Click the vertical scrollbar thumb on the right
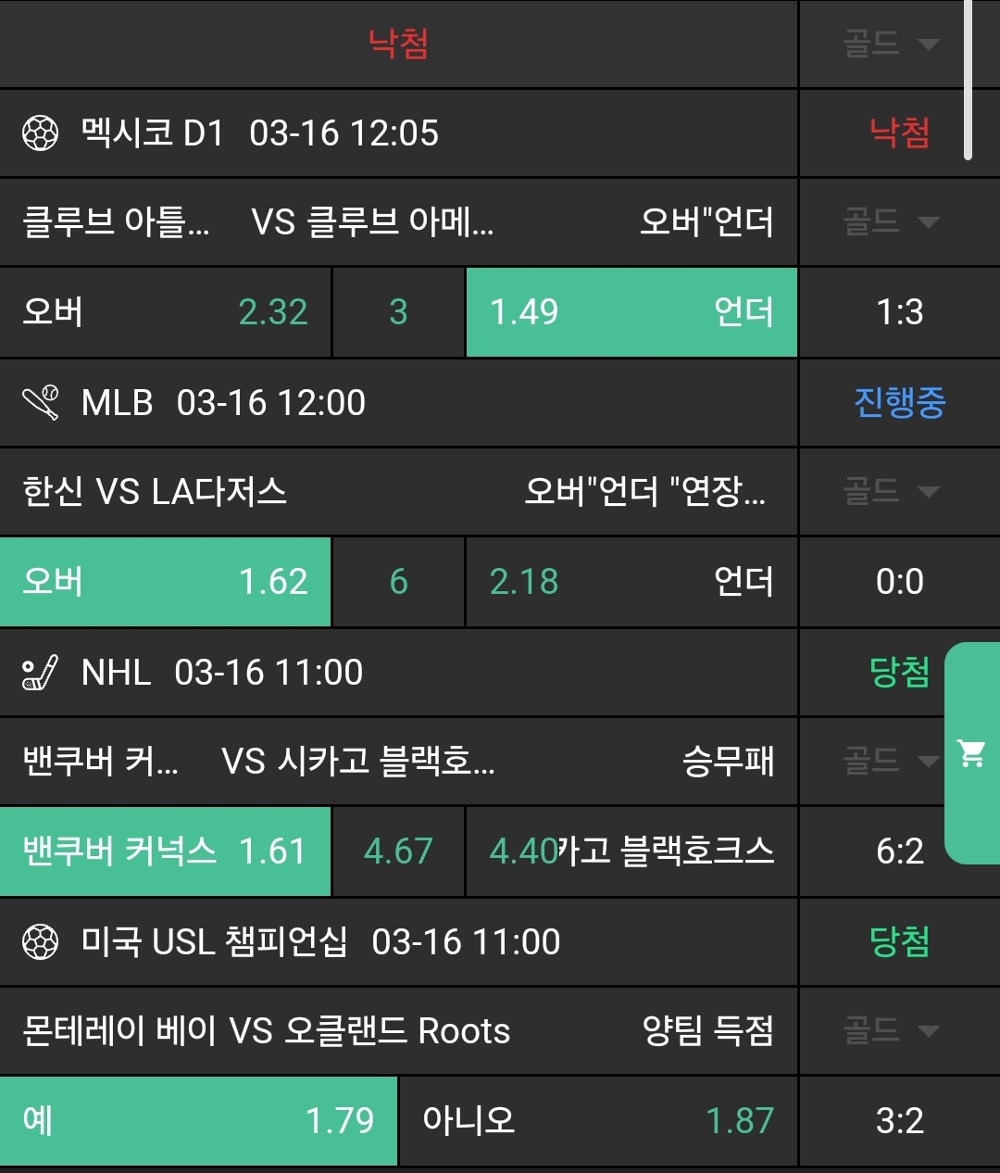 tap(969, 80)
